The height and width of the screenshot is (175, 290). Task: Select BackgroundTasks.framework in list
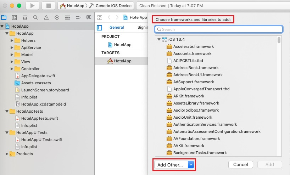click(x=200, y=153)
